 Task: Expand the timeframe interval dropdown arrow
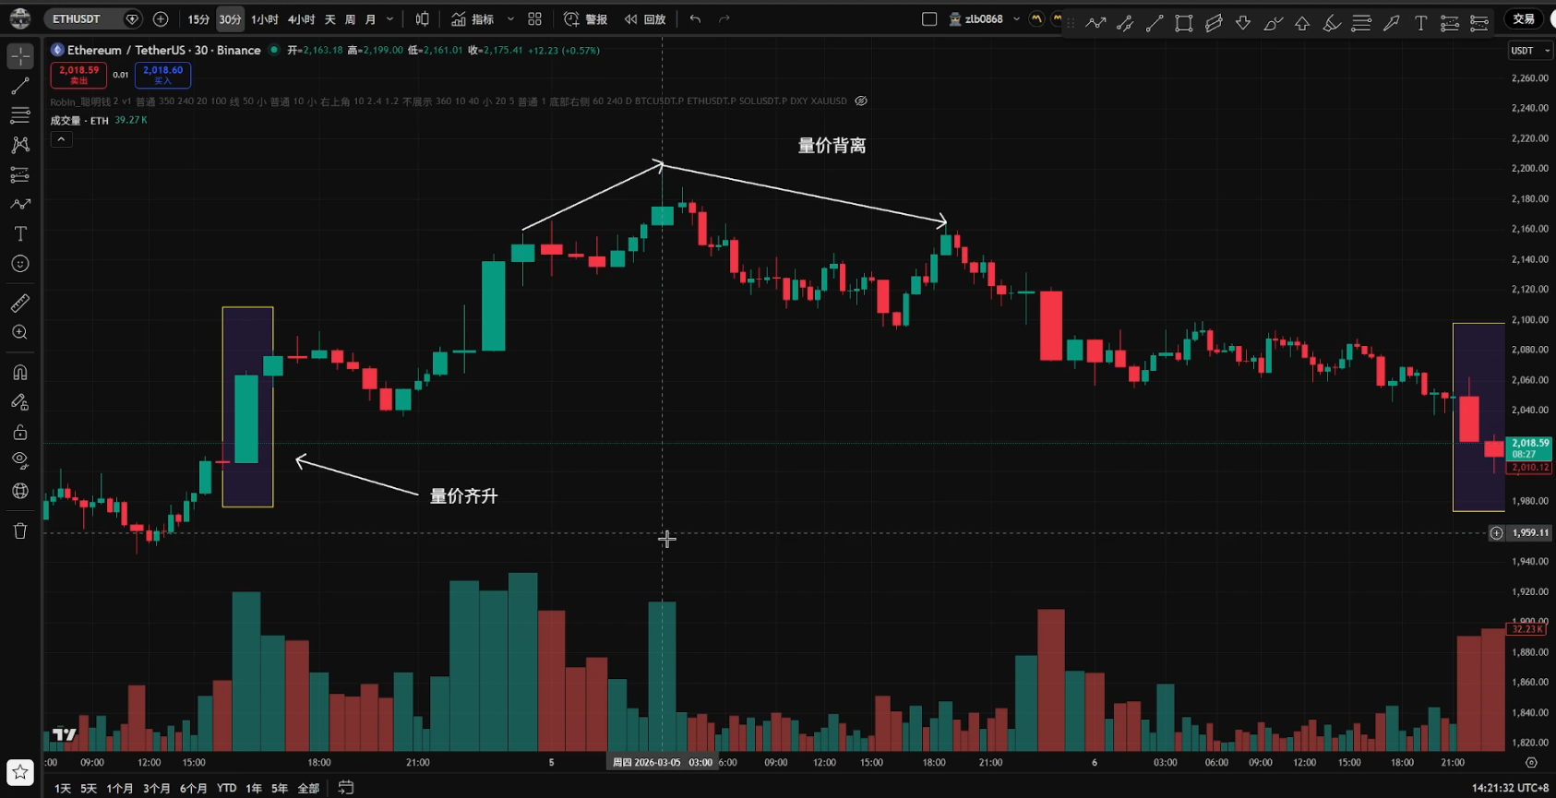click(x=390, y=19)
